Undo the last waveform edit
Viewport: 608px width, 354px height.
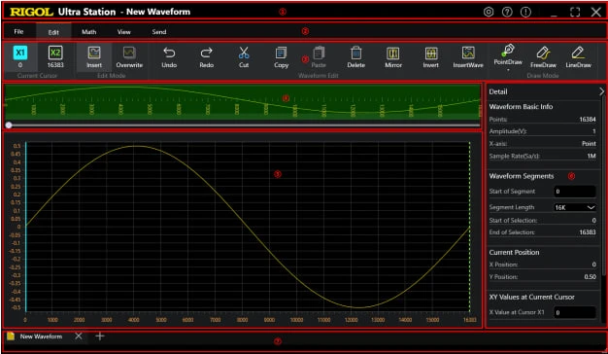pos(169,57)
